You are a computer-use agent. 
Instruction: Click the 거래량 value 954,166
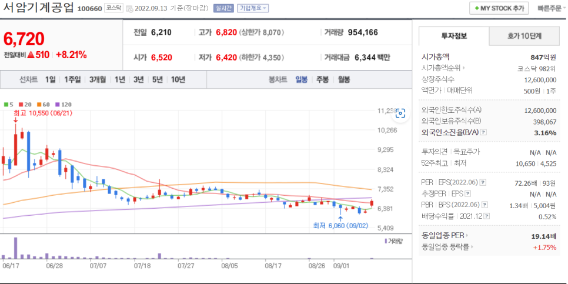pos(363,32)
